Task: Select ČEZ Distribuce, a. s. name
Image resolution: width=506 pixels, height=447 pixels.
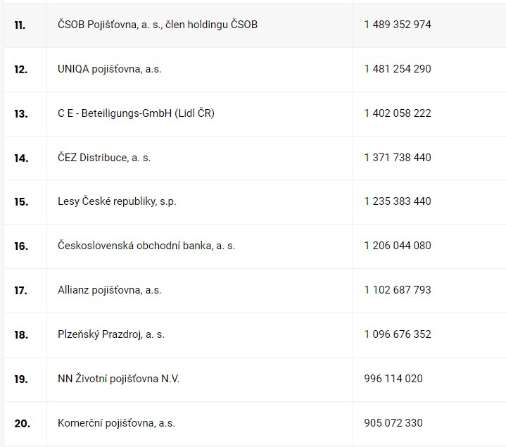Action: pos(104,158)
